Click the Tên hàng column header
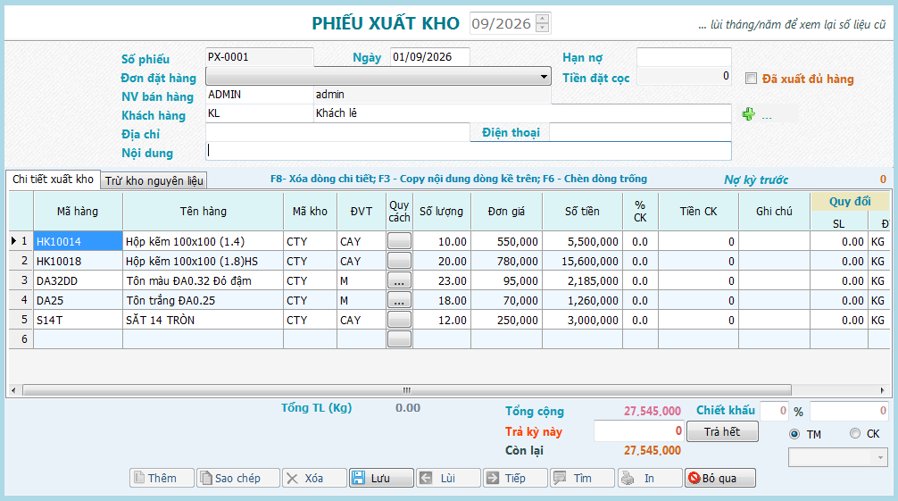 click(204, 212)
